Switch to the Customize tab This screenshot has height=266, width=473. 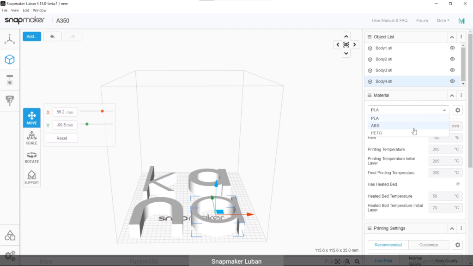(428, 245)
